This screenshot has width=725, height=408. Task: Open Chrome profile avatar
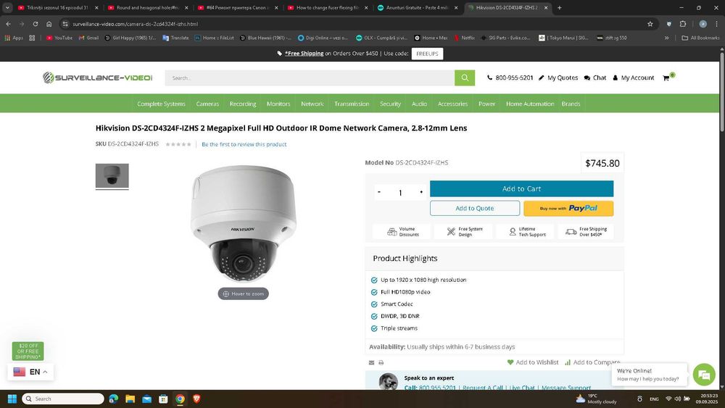703,24
